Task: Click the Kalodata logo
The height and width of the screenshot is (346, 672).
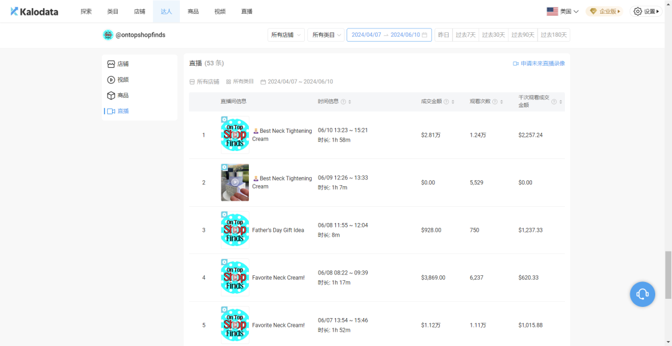Action: 34,12
